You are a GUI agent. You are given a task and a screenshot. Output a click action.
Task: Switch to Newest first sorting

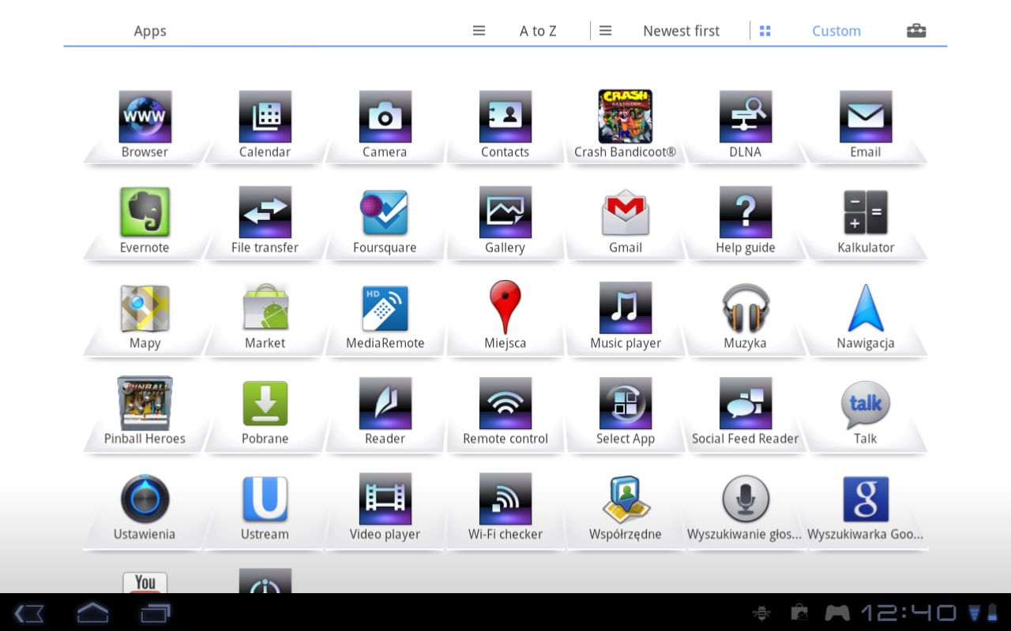click(x=681, y=31)
